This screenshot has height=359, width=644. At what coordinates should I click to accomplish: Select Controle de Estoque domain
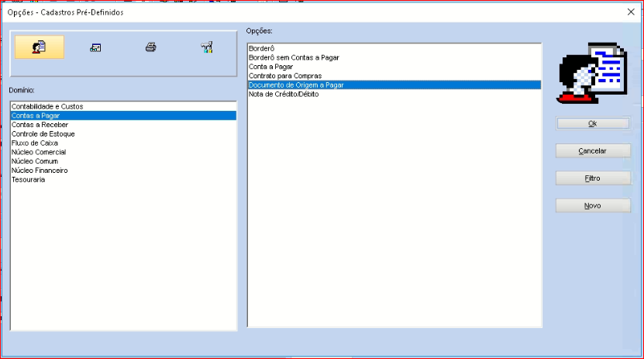pos(43,133)
